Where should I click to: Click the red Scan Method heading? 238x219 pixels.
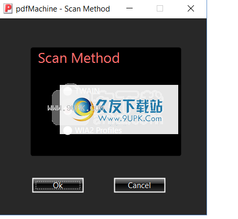tap(79, 58)
